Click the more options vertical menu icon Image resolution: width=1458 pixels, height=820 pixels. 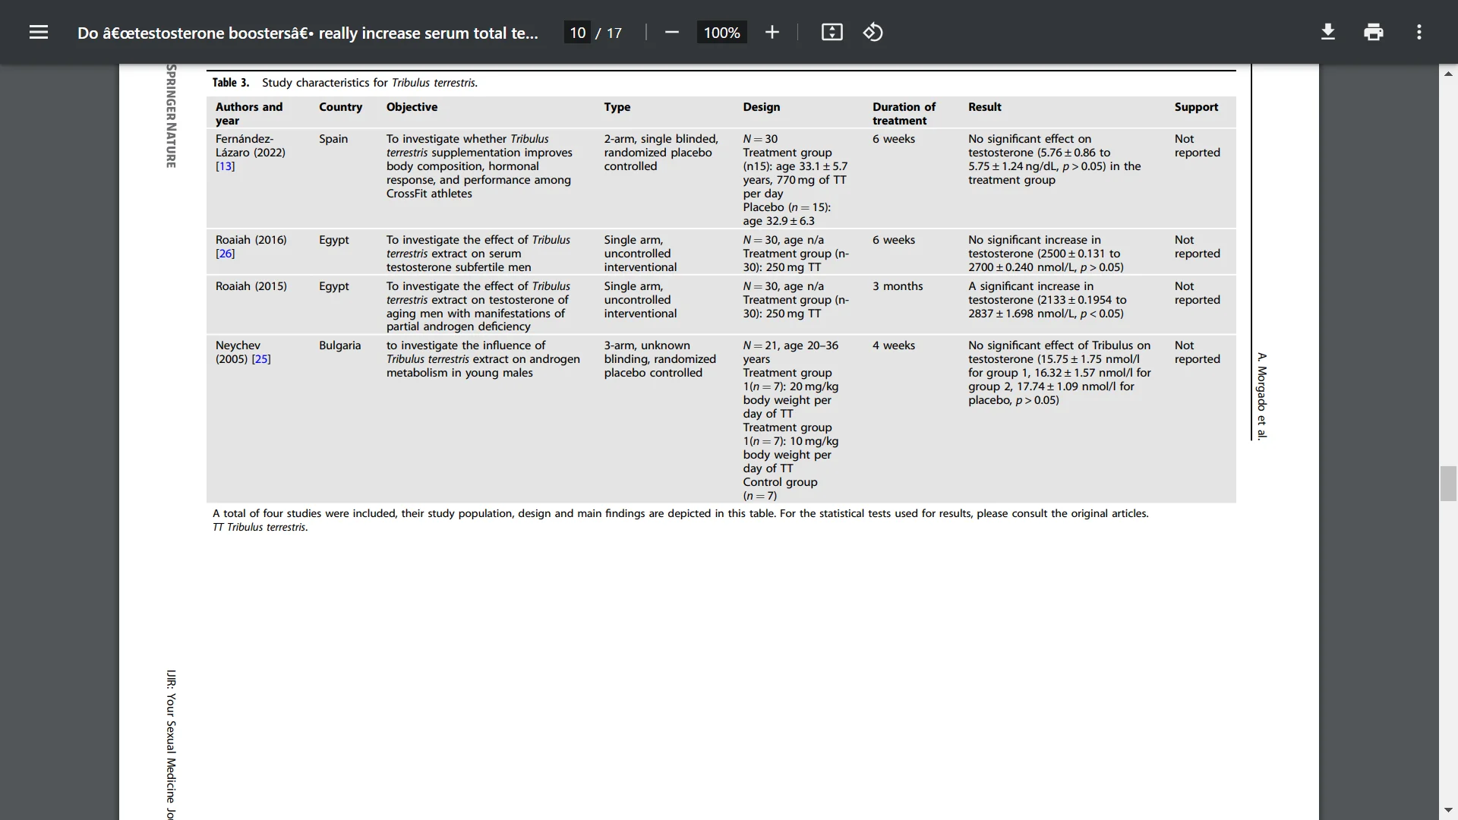pyautogui.click(x=1419, y=31)
